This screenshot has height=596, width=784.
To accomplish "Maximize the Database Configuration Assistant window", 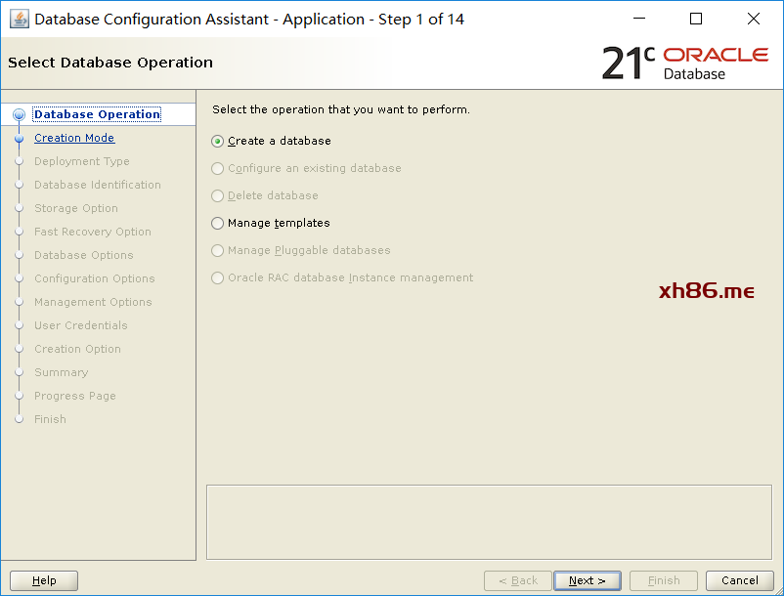I will coord(696,19).
